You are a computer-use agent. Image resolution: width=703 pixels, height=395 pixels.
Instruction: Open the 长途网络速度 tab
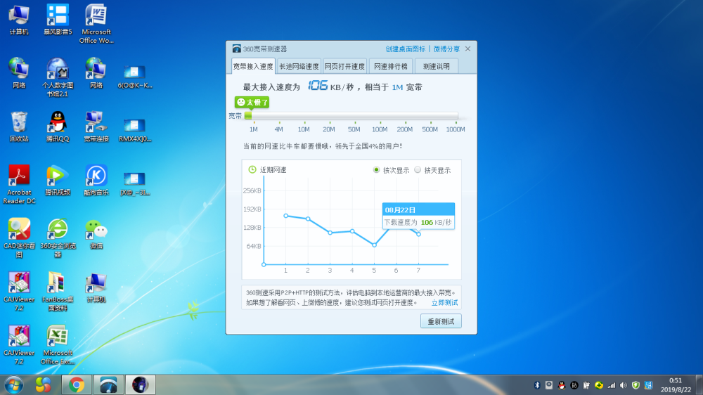(299, 66)
